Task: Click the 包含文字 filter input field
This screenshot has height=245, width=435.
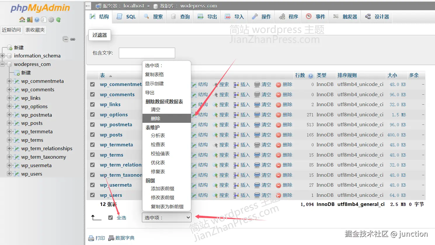Action: [x=147, y=53]
